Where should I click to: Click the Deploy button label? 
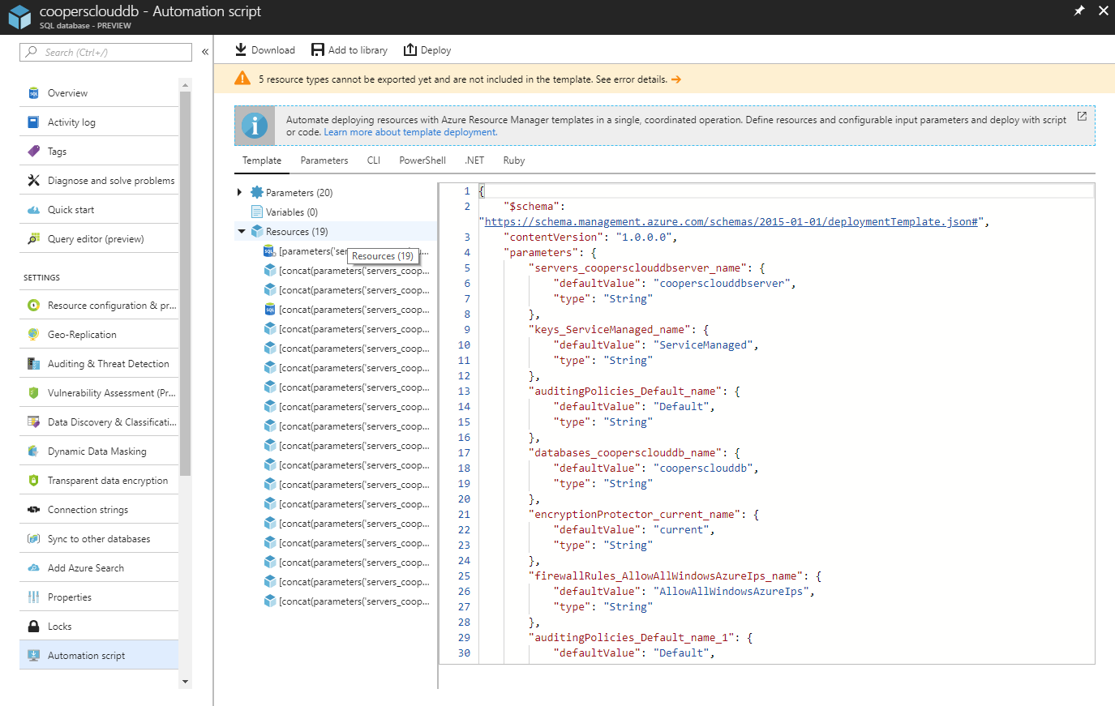pos(435,50)
